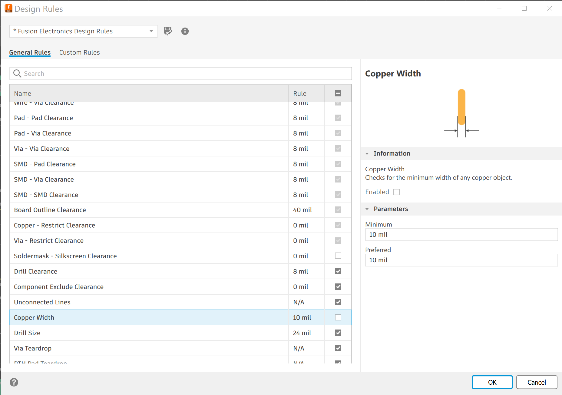Uncheck the Drill Clearance checkbox
The image size is (562, 395).
(x=338, y=271)
